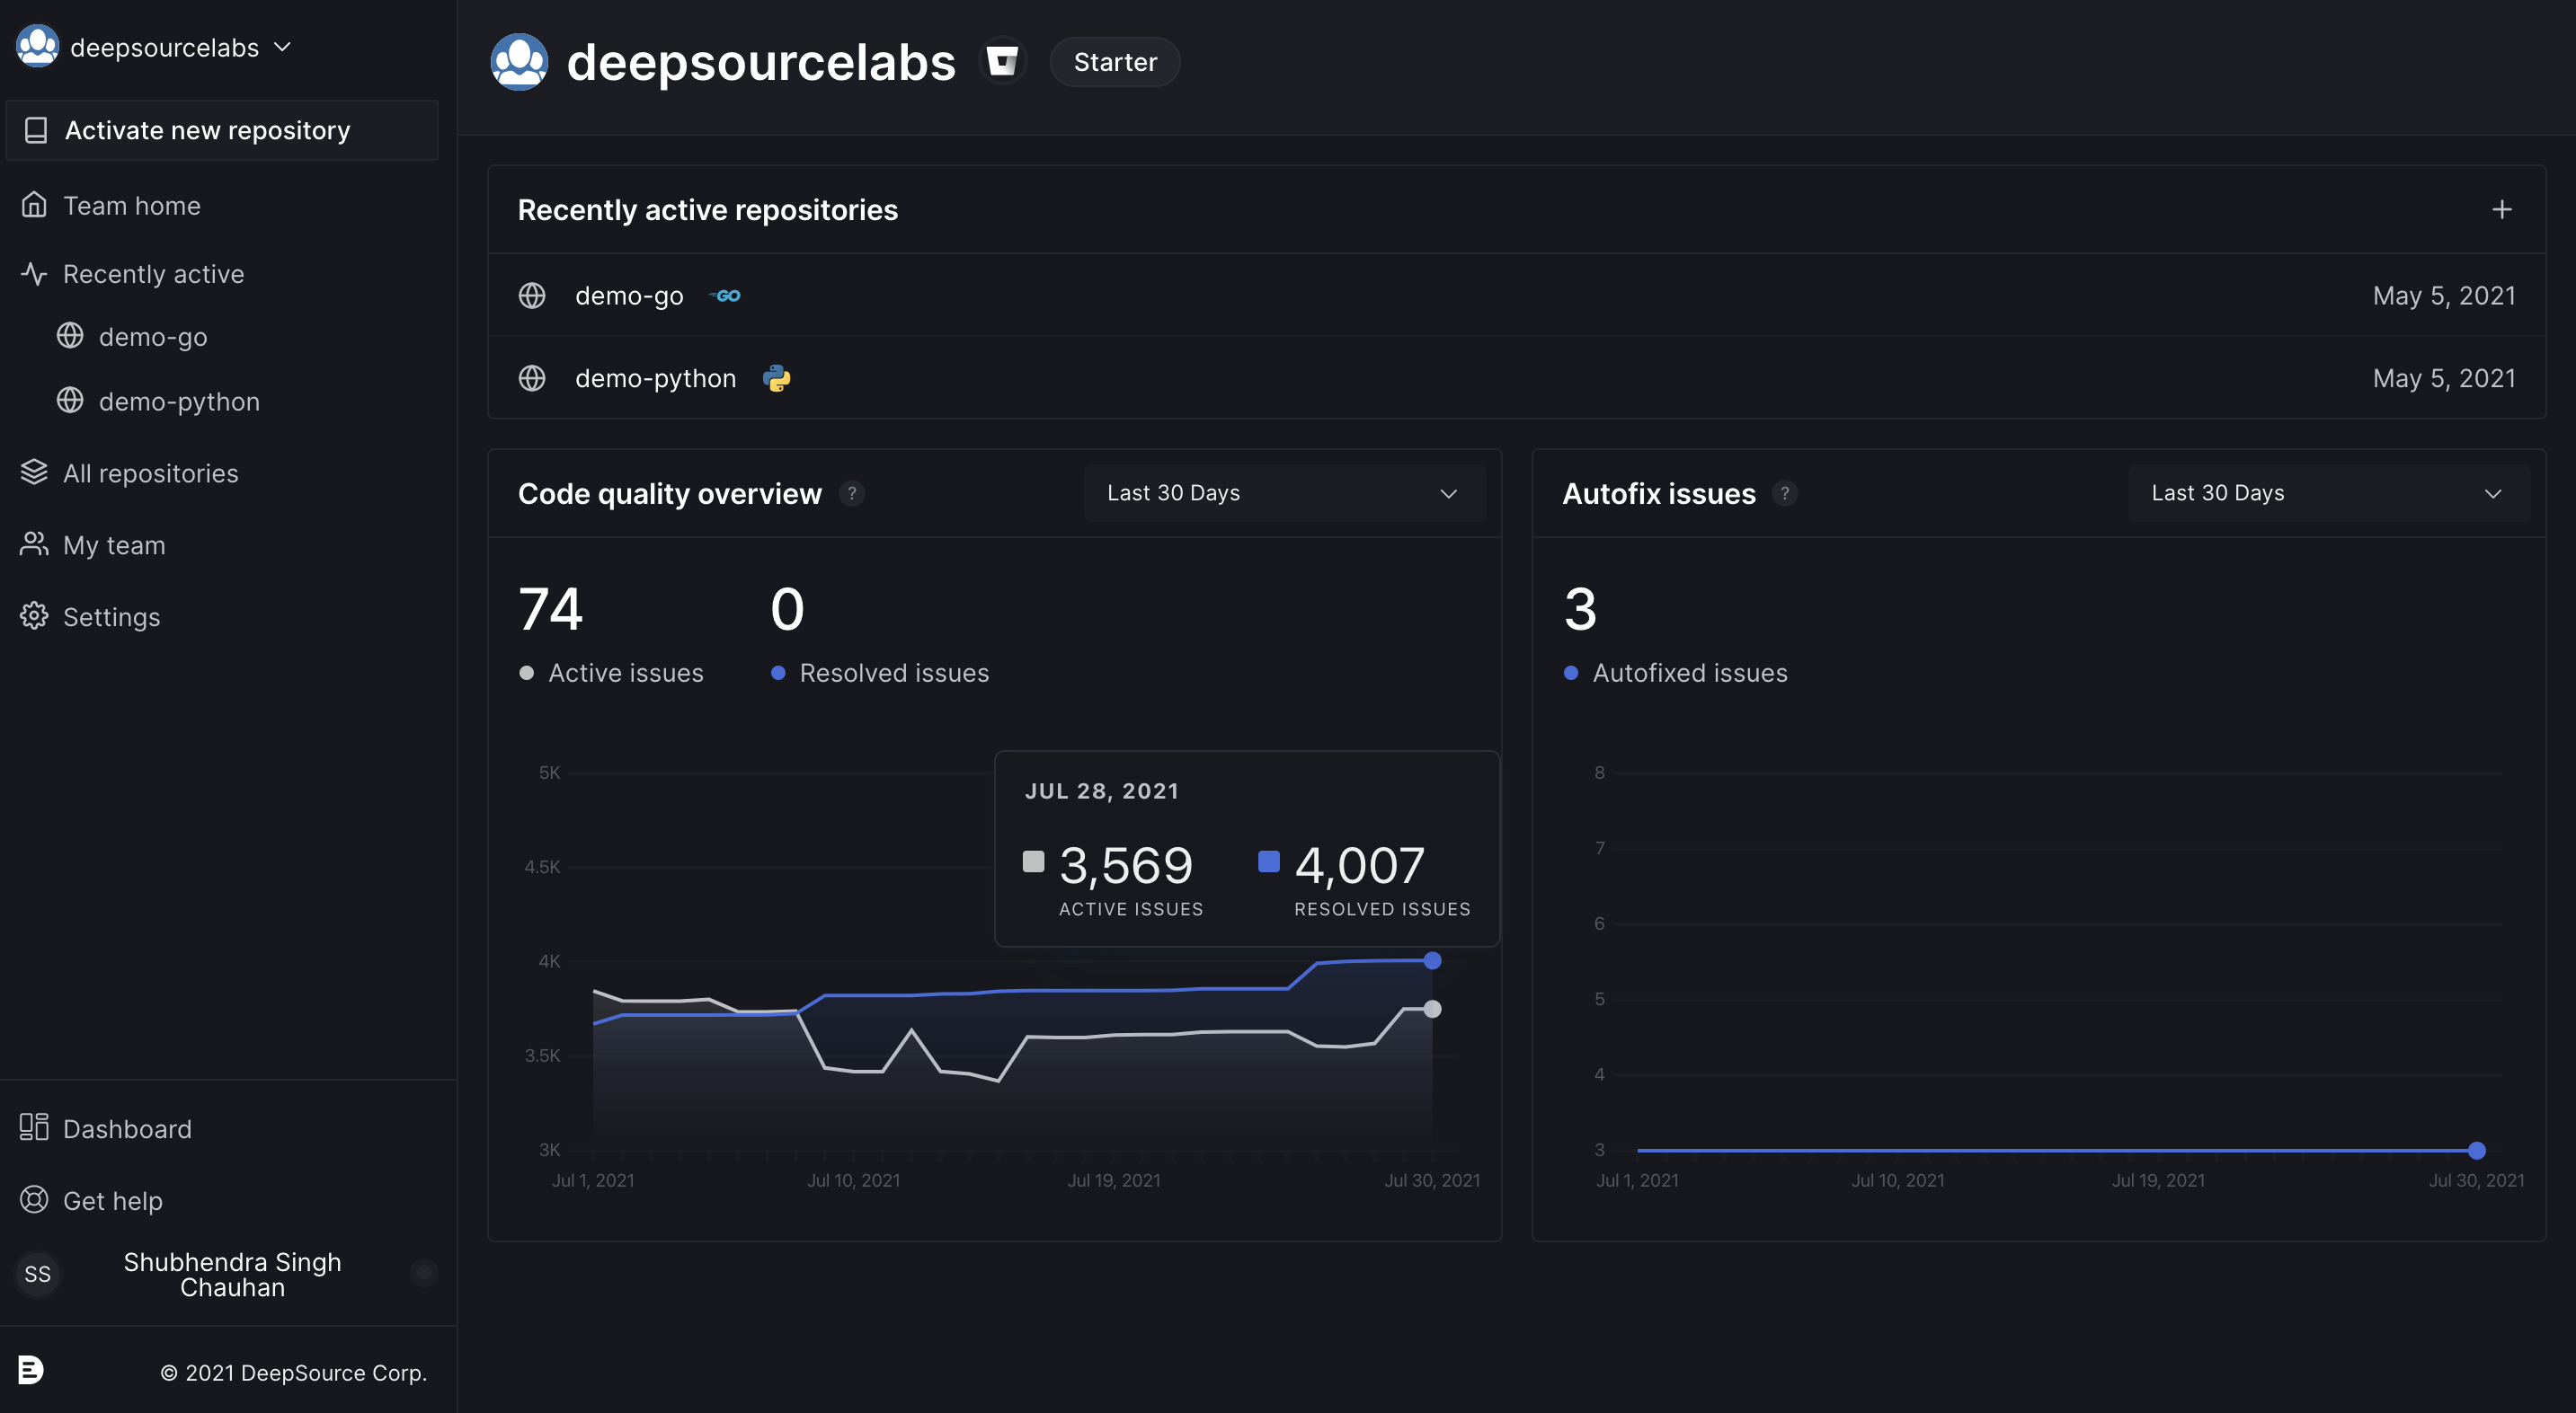Viewport: 2576px width, 1413px height.
Task: Select the Go language icon beside demo-go
Action: tap(726, 295)
